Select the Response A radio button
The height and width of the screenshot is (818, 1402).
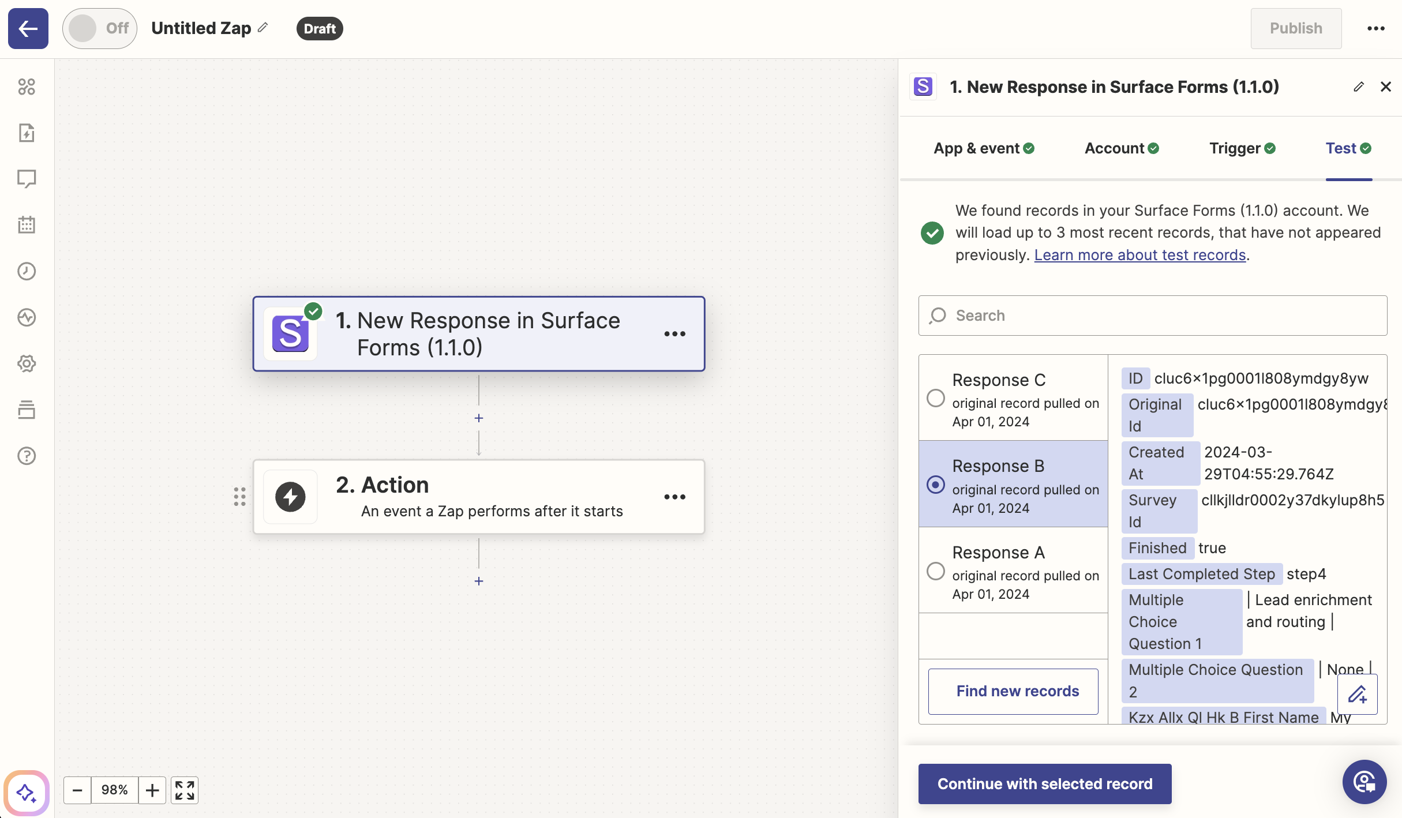(935, 571)
